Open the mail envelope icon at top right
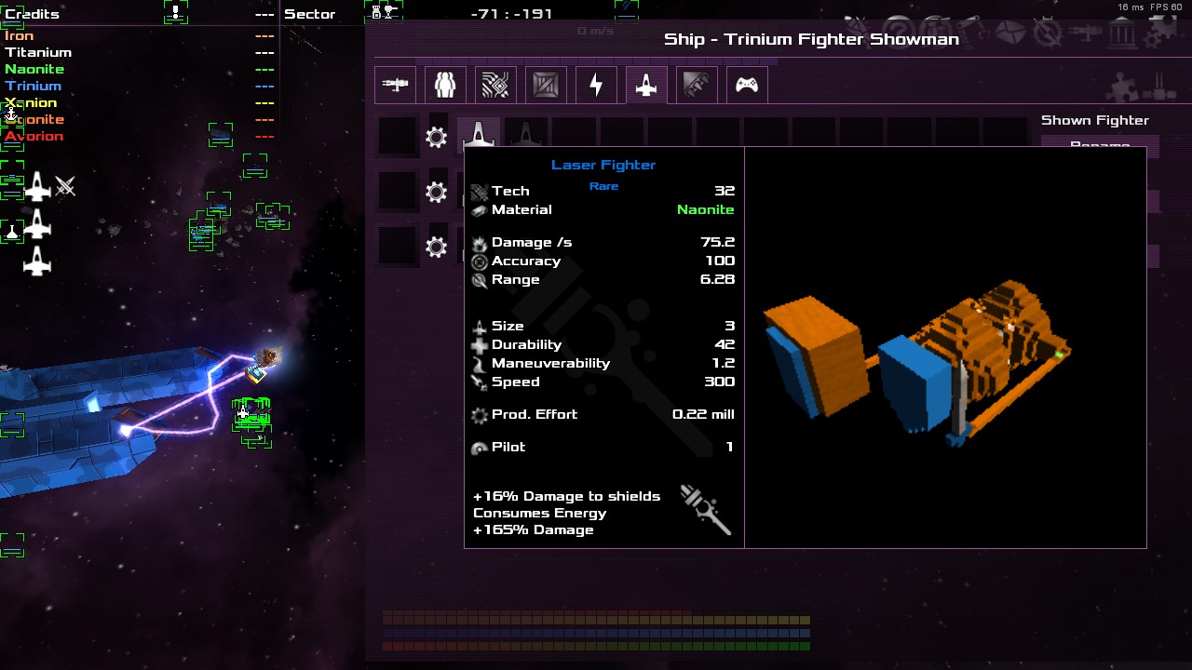This screenshot has width=1192, height=670. [x=1011, y=33]
